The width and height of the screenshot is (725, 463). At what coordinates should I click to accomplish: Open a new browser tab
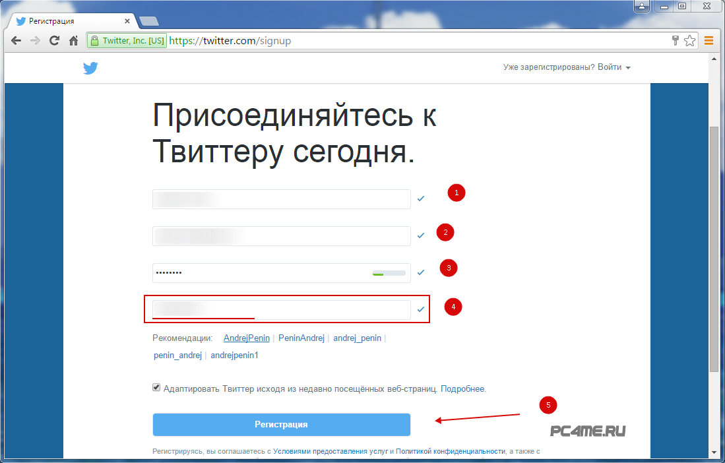pyautogui.click(x=149, y=21)
